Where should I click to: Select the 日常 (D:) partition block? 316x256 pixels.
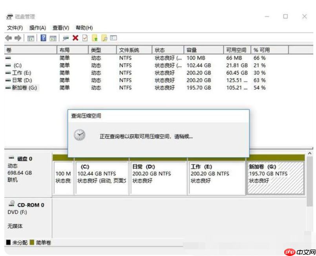pos(159,178)
